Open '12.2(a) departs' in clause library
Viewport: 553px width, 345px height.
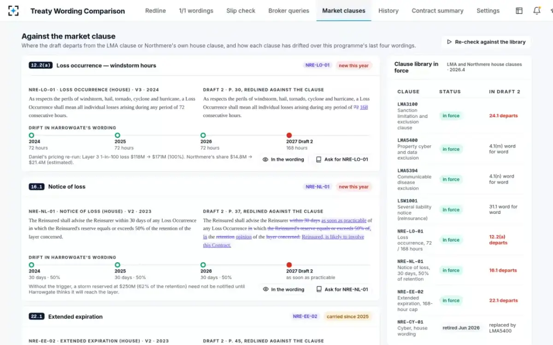coord(499,240)
